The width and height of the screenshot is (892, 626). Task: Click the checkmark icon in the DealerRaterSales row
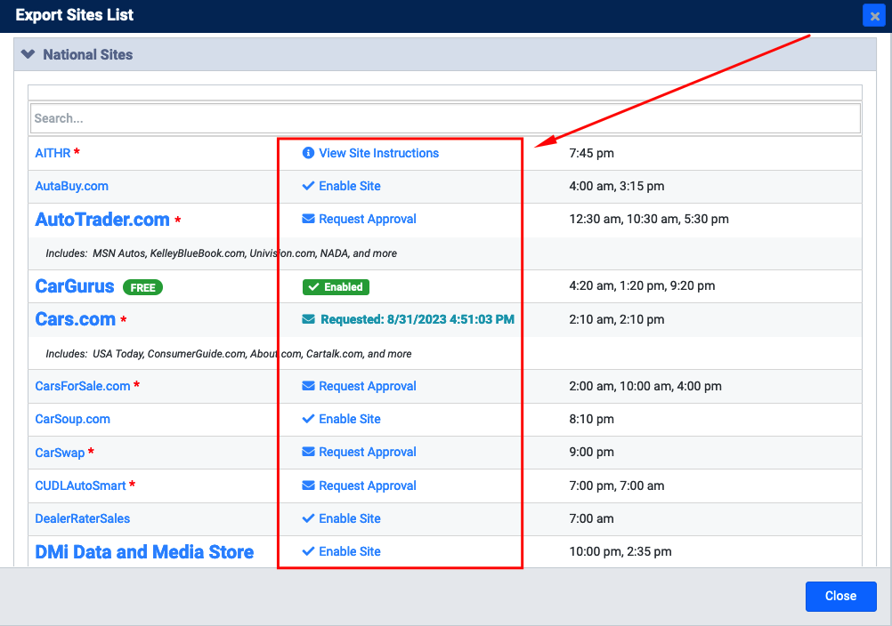click(308, 518)
